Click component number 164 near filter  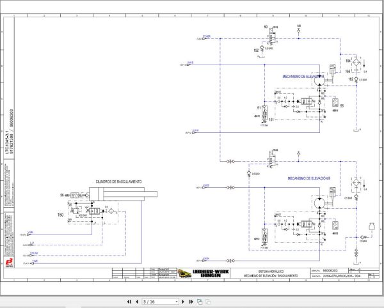(x=348, y=61)
